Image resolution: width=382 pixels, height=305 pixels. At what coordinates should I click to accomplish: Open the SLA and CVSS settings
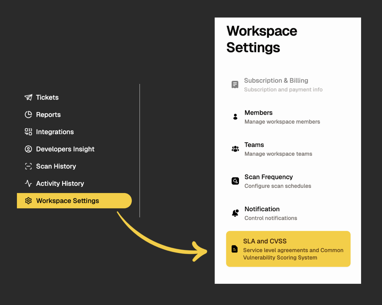coord(288,249)
